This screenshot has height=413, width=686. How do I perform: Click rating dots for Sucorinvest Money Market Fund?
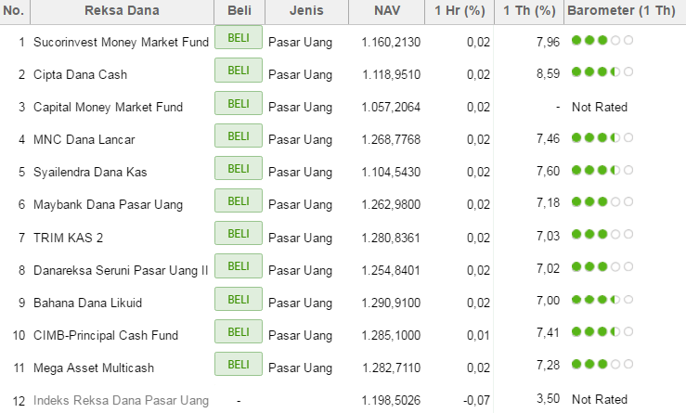point(602,40)
